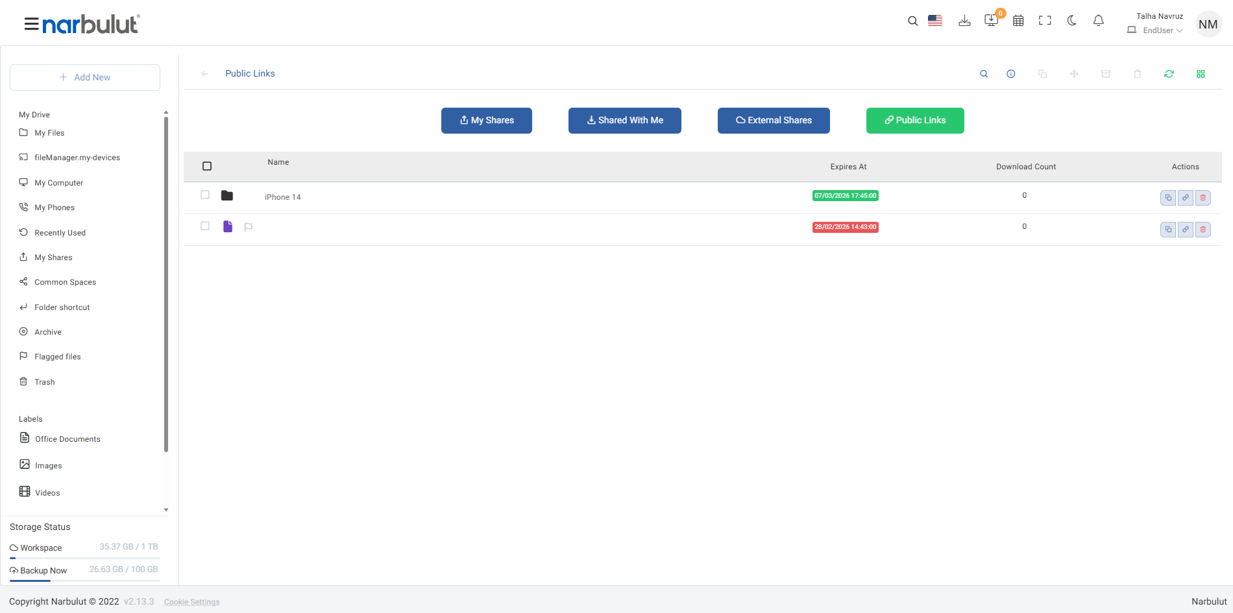The width and height of the screenshot is (1233, 613).
Task: Toggle dark mode moon icon
Action: tap(1071, 21)
